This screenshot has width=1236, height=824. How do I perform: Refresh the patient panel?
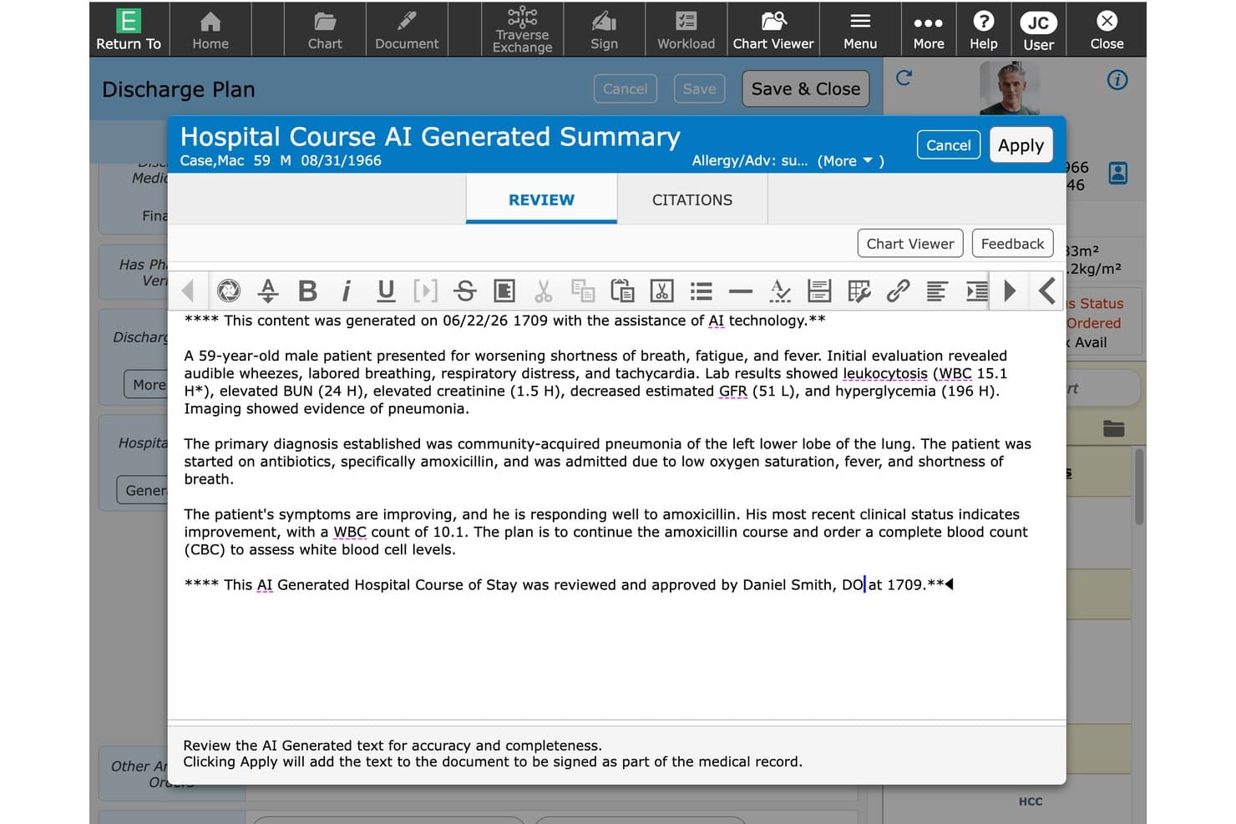tap(904, 78)
